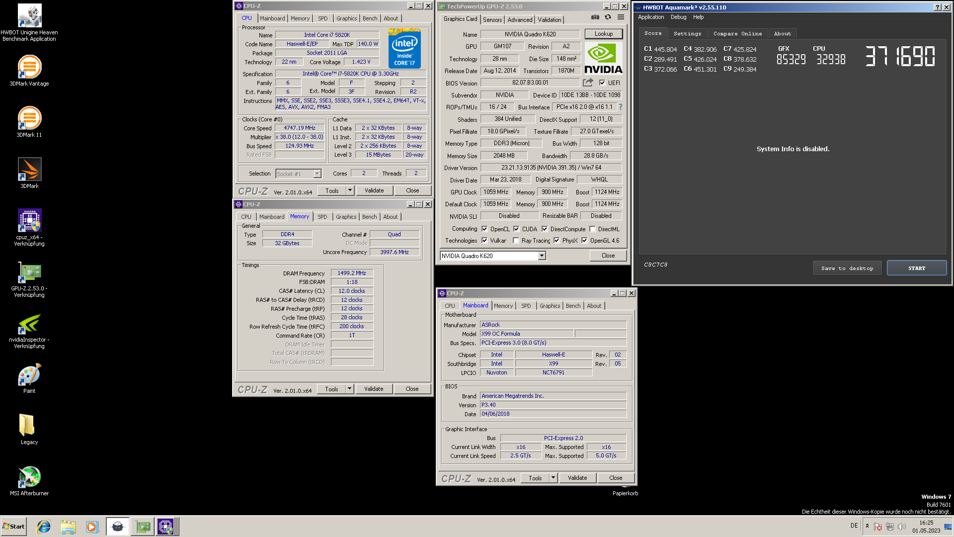Open HWBOT Unigine Heaven Benchmark desktop icon

click(x=29, y=22)
